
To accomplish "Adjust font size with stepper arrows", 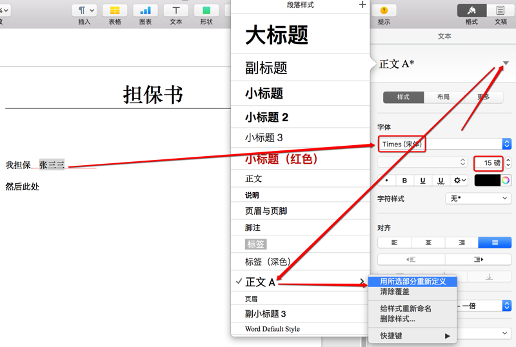I will click(x=508, y=163).
